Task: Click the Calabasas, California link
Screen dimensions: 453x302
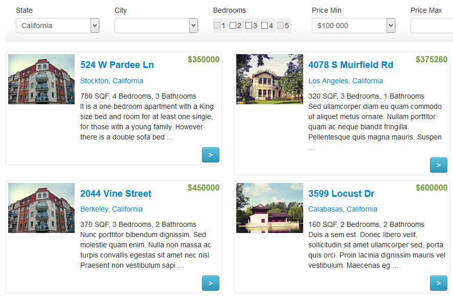Action: coord(343,210)
